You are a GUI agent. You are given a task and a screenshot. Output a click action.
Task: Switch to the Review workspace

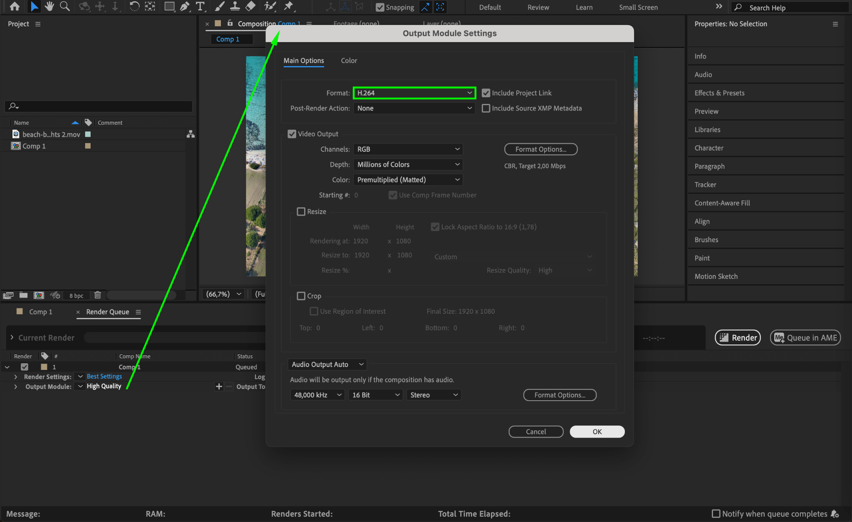tap(538, 7)
